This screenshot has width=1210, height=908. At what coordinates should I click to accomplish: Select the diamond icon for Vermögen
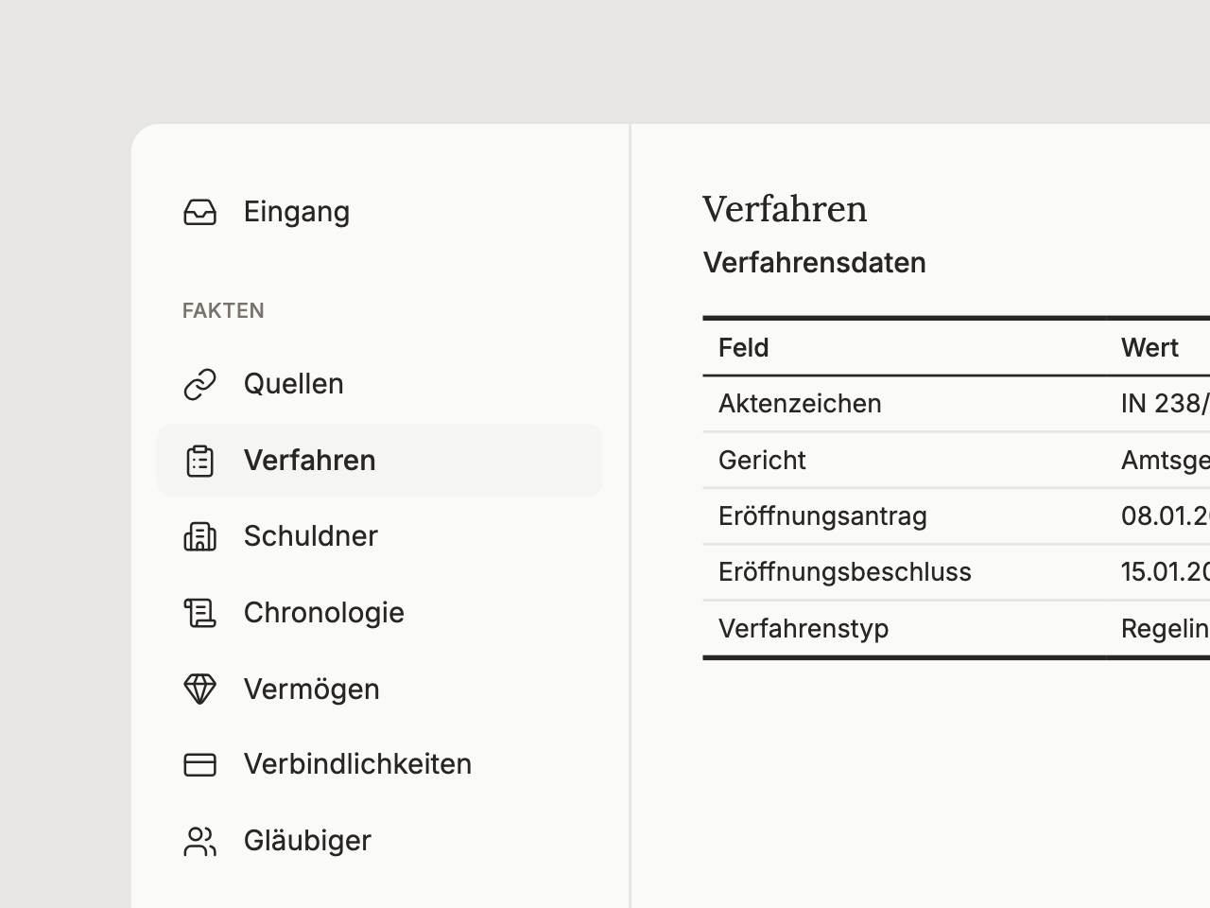(199, 690)
